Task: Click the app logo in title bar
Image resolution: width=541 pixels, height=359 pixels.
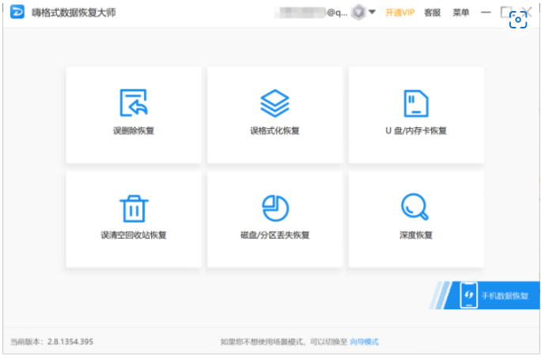Action: 17,13
